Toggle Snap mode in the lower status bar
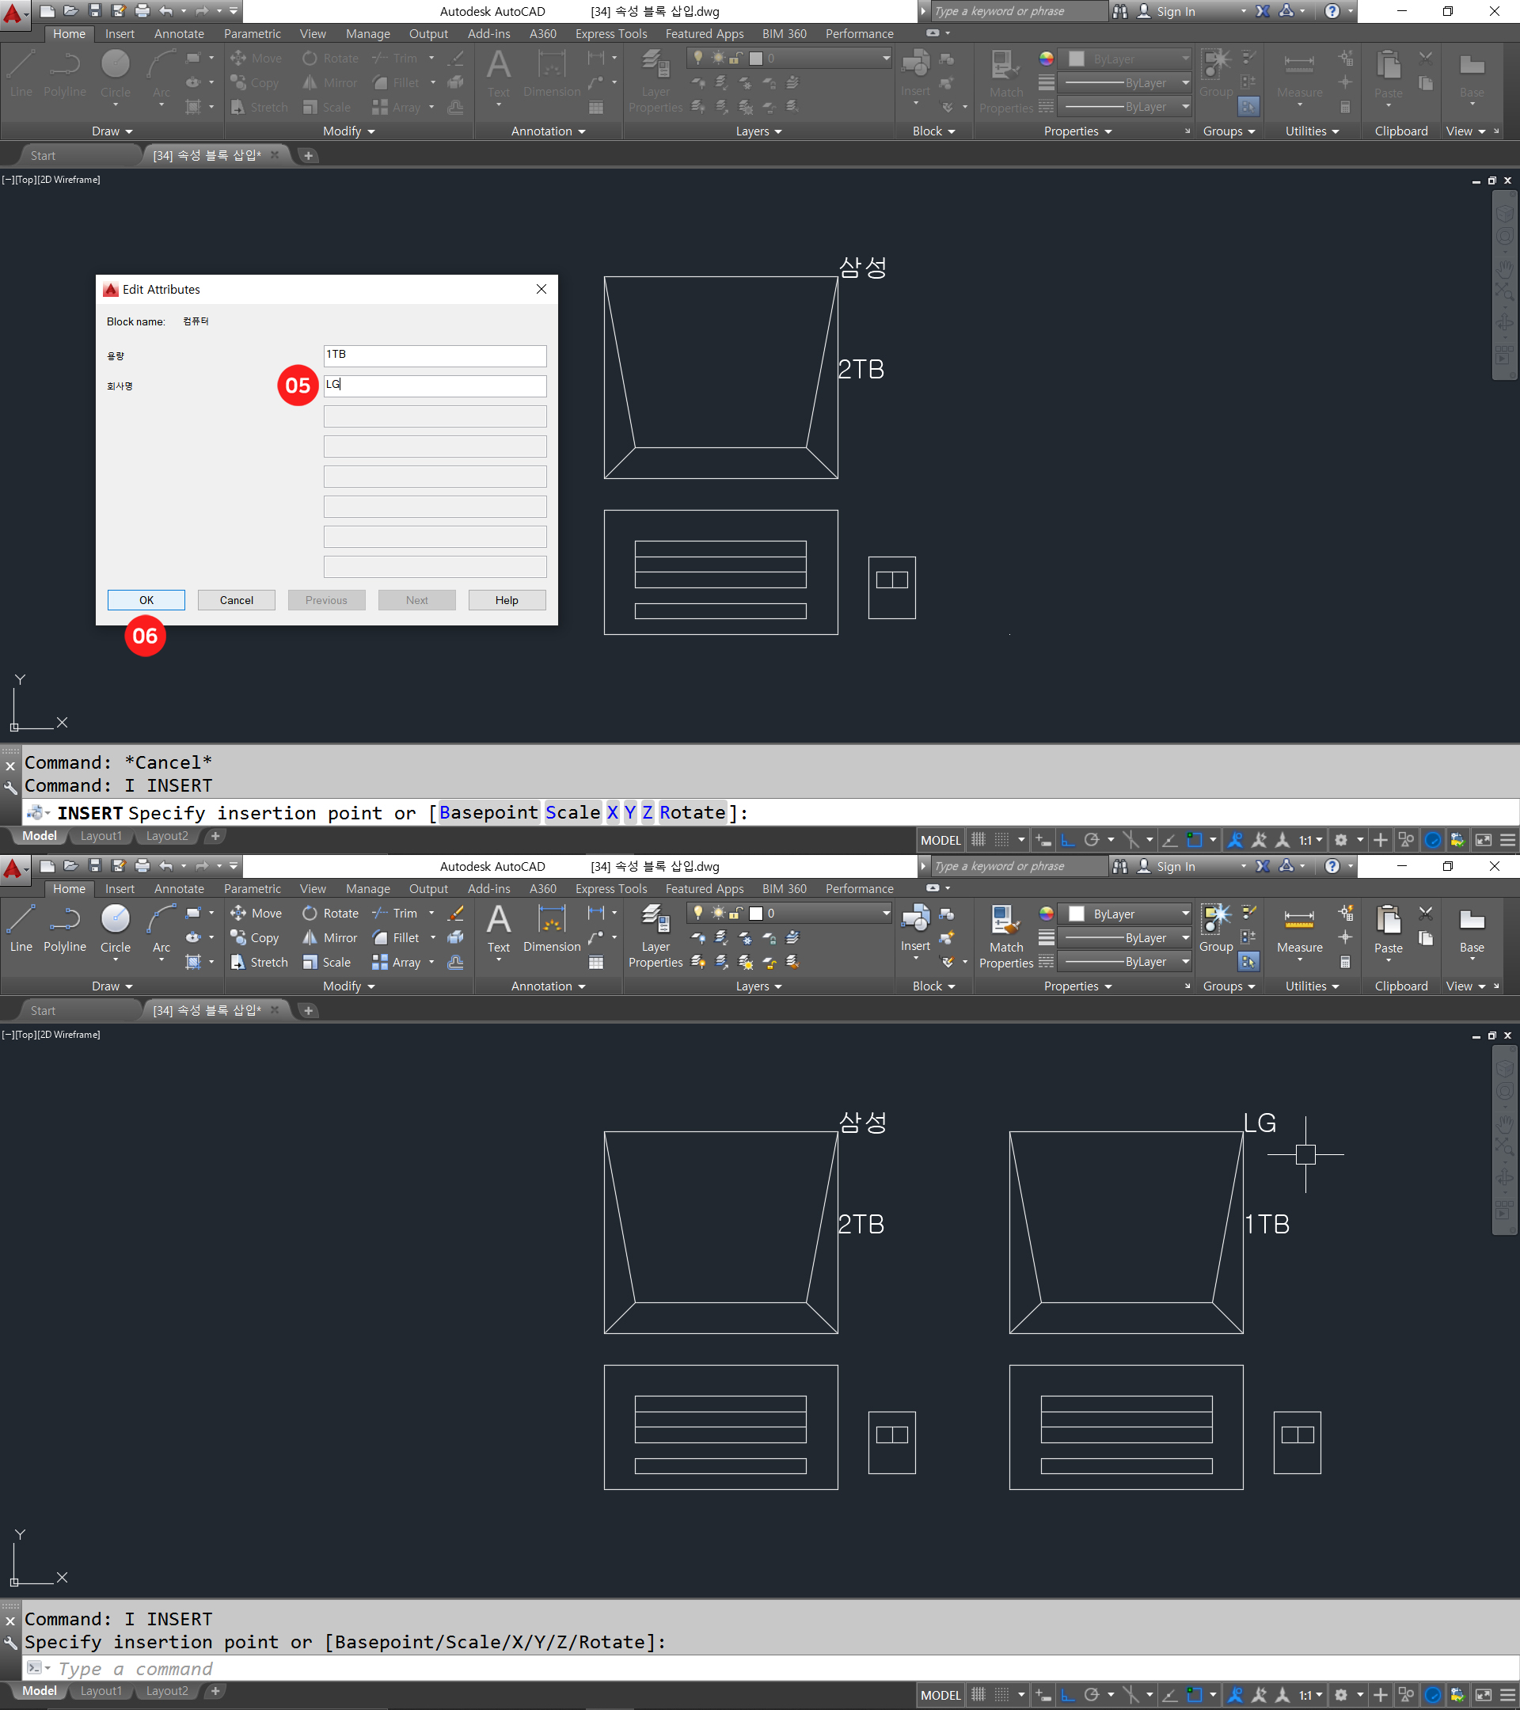This screenshot has height=1710, width=1520. 1001,1695
